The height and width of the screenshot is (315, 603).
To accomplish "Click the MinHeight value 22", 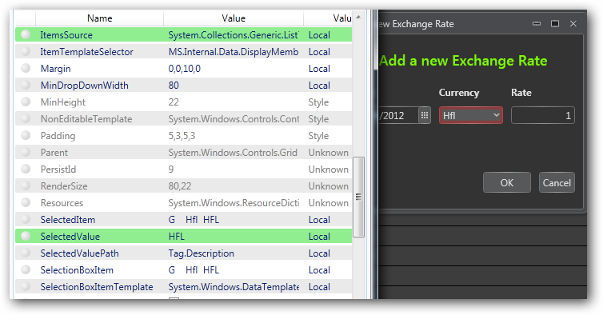I will click(174, 102).
